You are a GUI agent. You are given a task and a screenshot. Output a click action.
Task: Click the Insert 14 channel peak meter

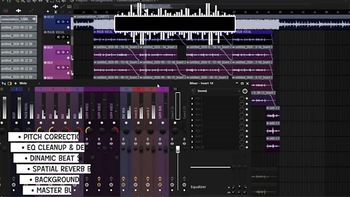178,106
